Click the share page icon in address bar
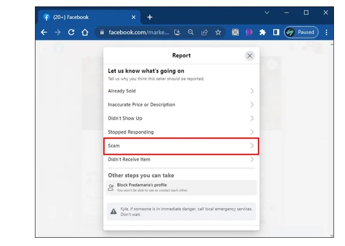Image resolution: width=345 pixels, height=246 pixels. click(x=204, y=32)
